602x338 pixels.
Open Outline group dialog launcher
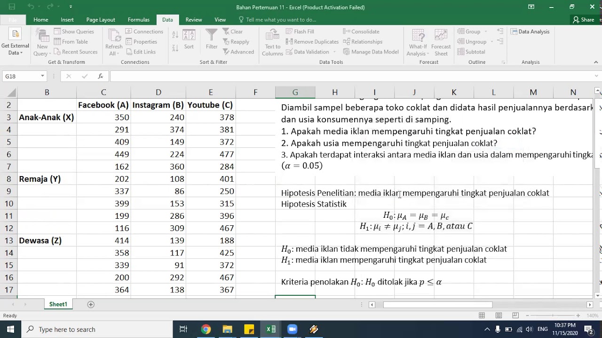click(x=504, y=62)
